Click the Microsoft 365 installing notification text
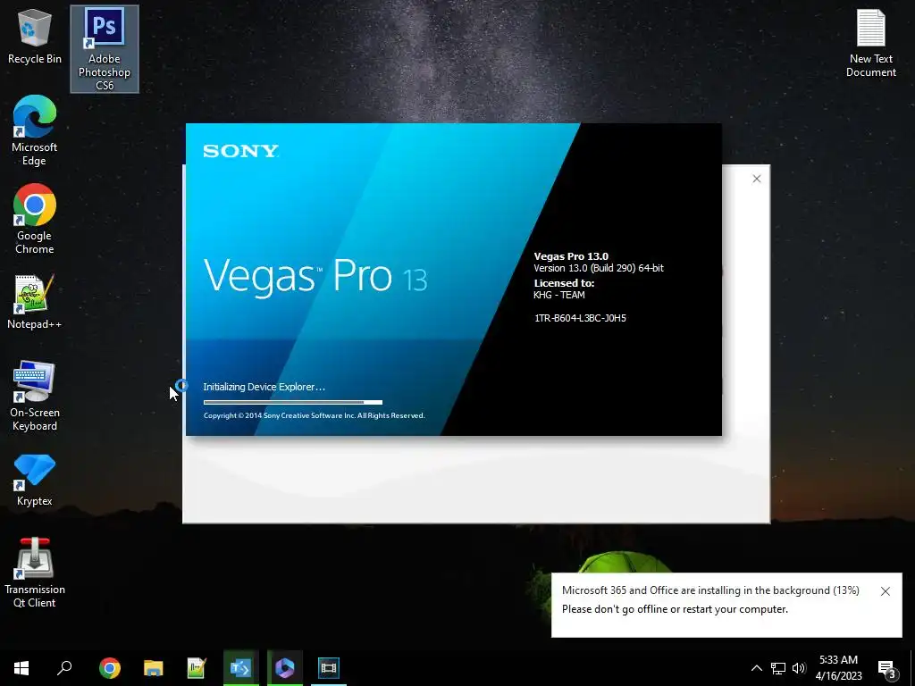 [x=710, y=590]
